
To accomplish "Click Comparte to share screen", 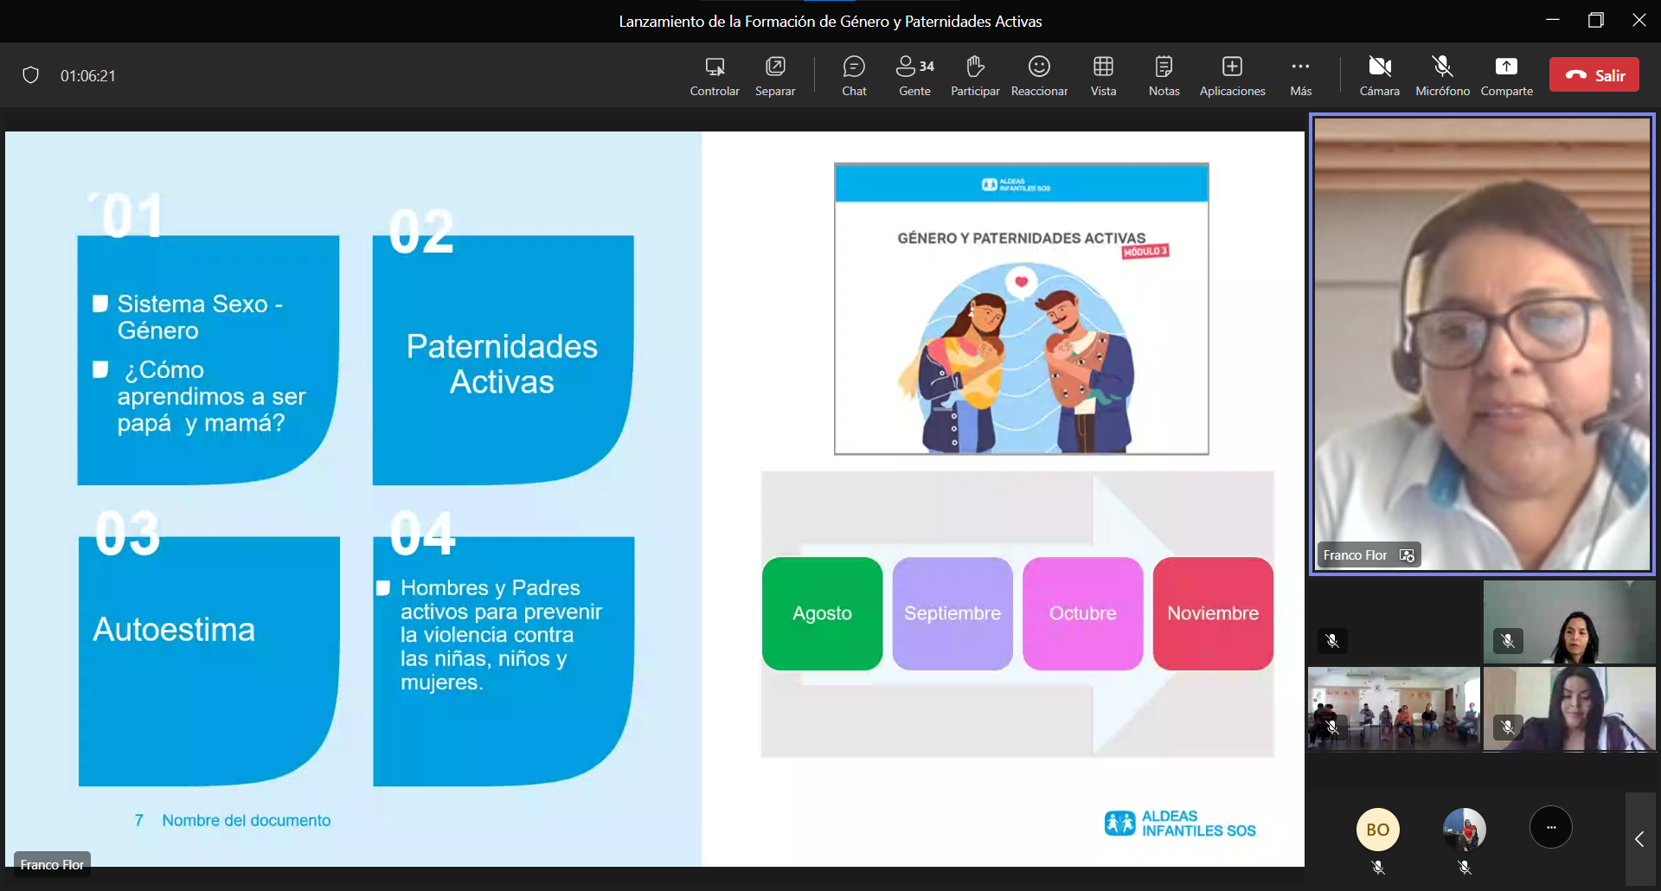I will [1506, 75].
